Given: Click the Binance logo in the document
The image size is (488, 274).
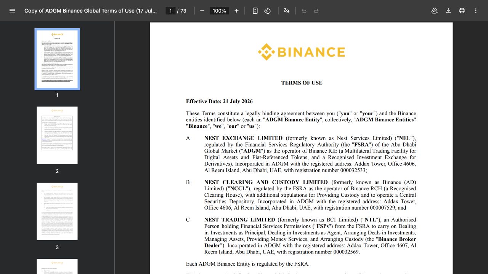Looking at the screenshot, I should click(x=301, y=52).
